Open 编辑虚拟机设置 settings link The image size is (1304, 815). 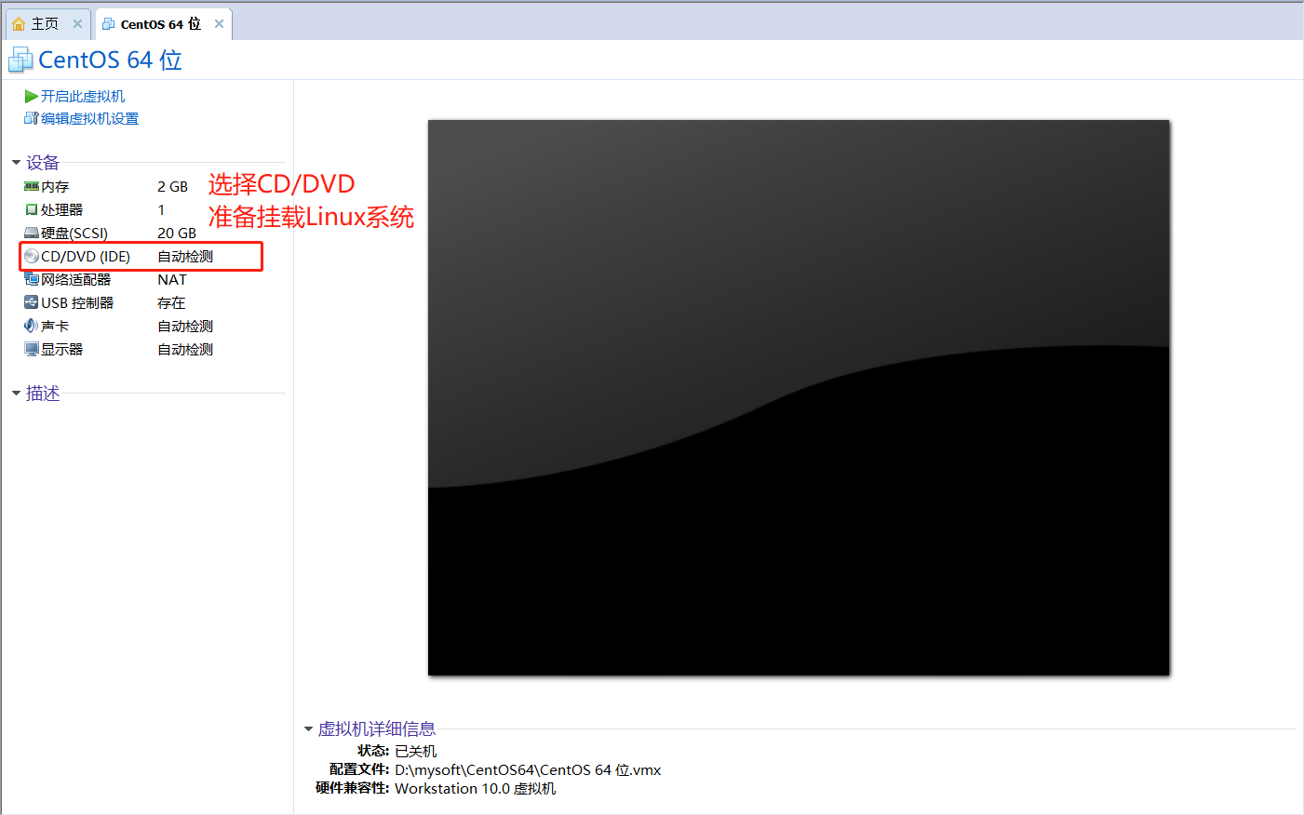coord(89,119)
